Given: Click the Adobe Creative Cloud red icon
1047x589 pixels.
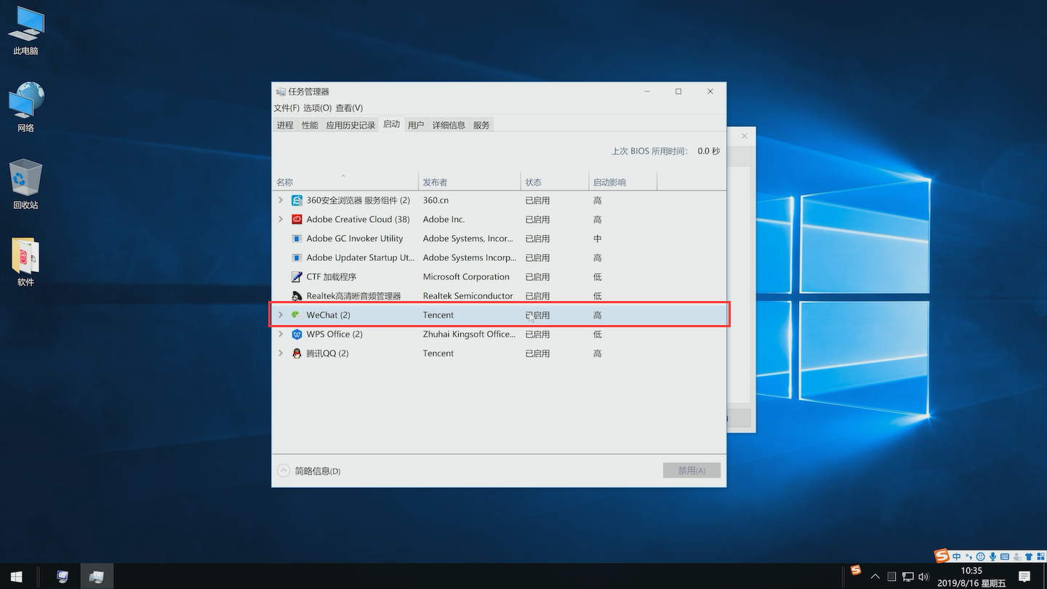Looking at the screenshot, I should (x=297, y=219).
